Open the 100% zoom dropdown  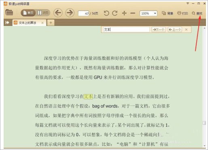pyautogui.click(x=149, y=13)
